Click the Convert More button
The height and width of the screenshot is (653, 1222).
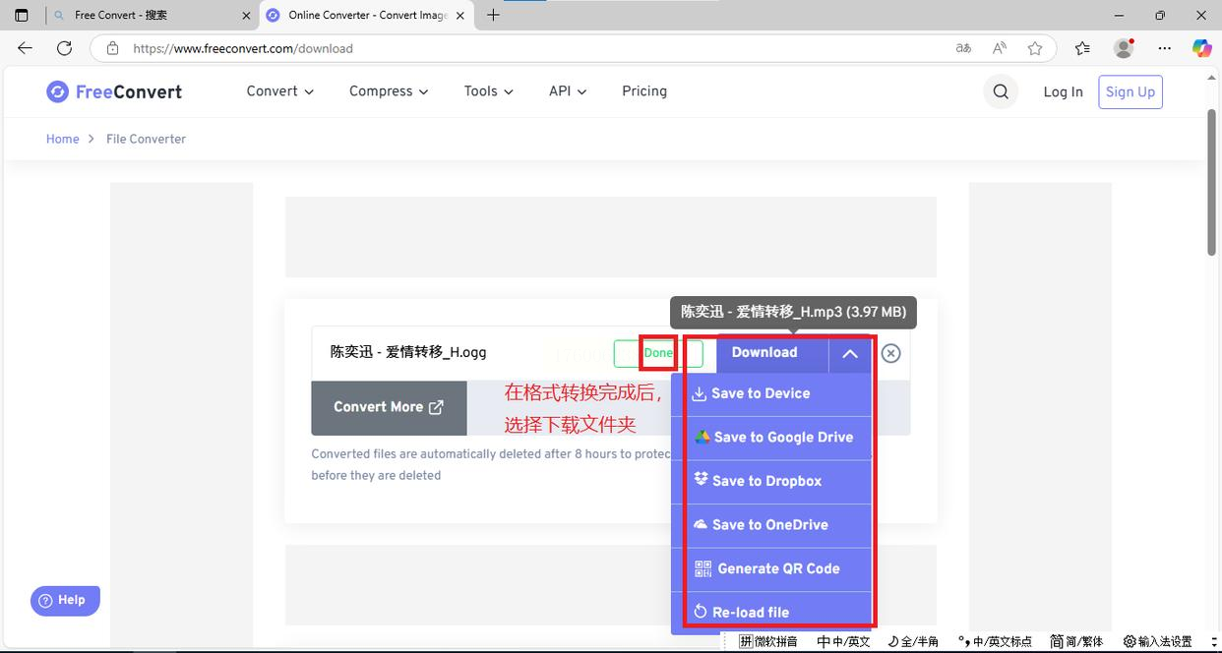click(389, 407)
